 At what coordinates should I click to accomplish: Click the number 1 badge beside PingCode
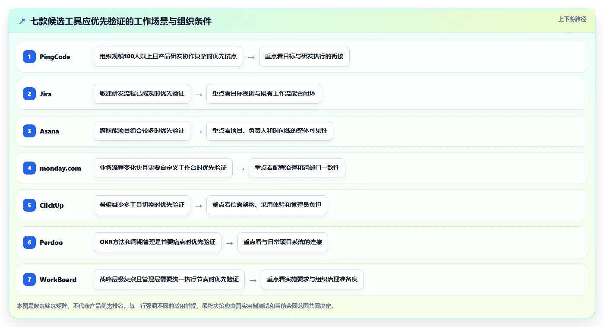(29, 57)
